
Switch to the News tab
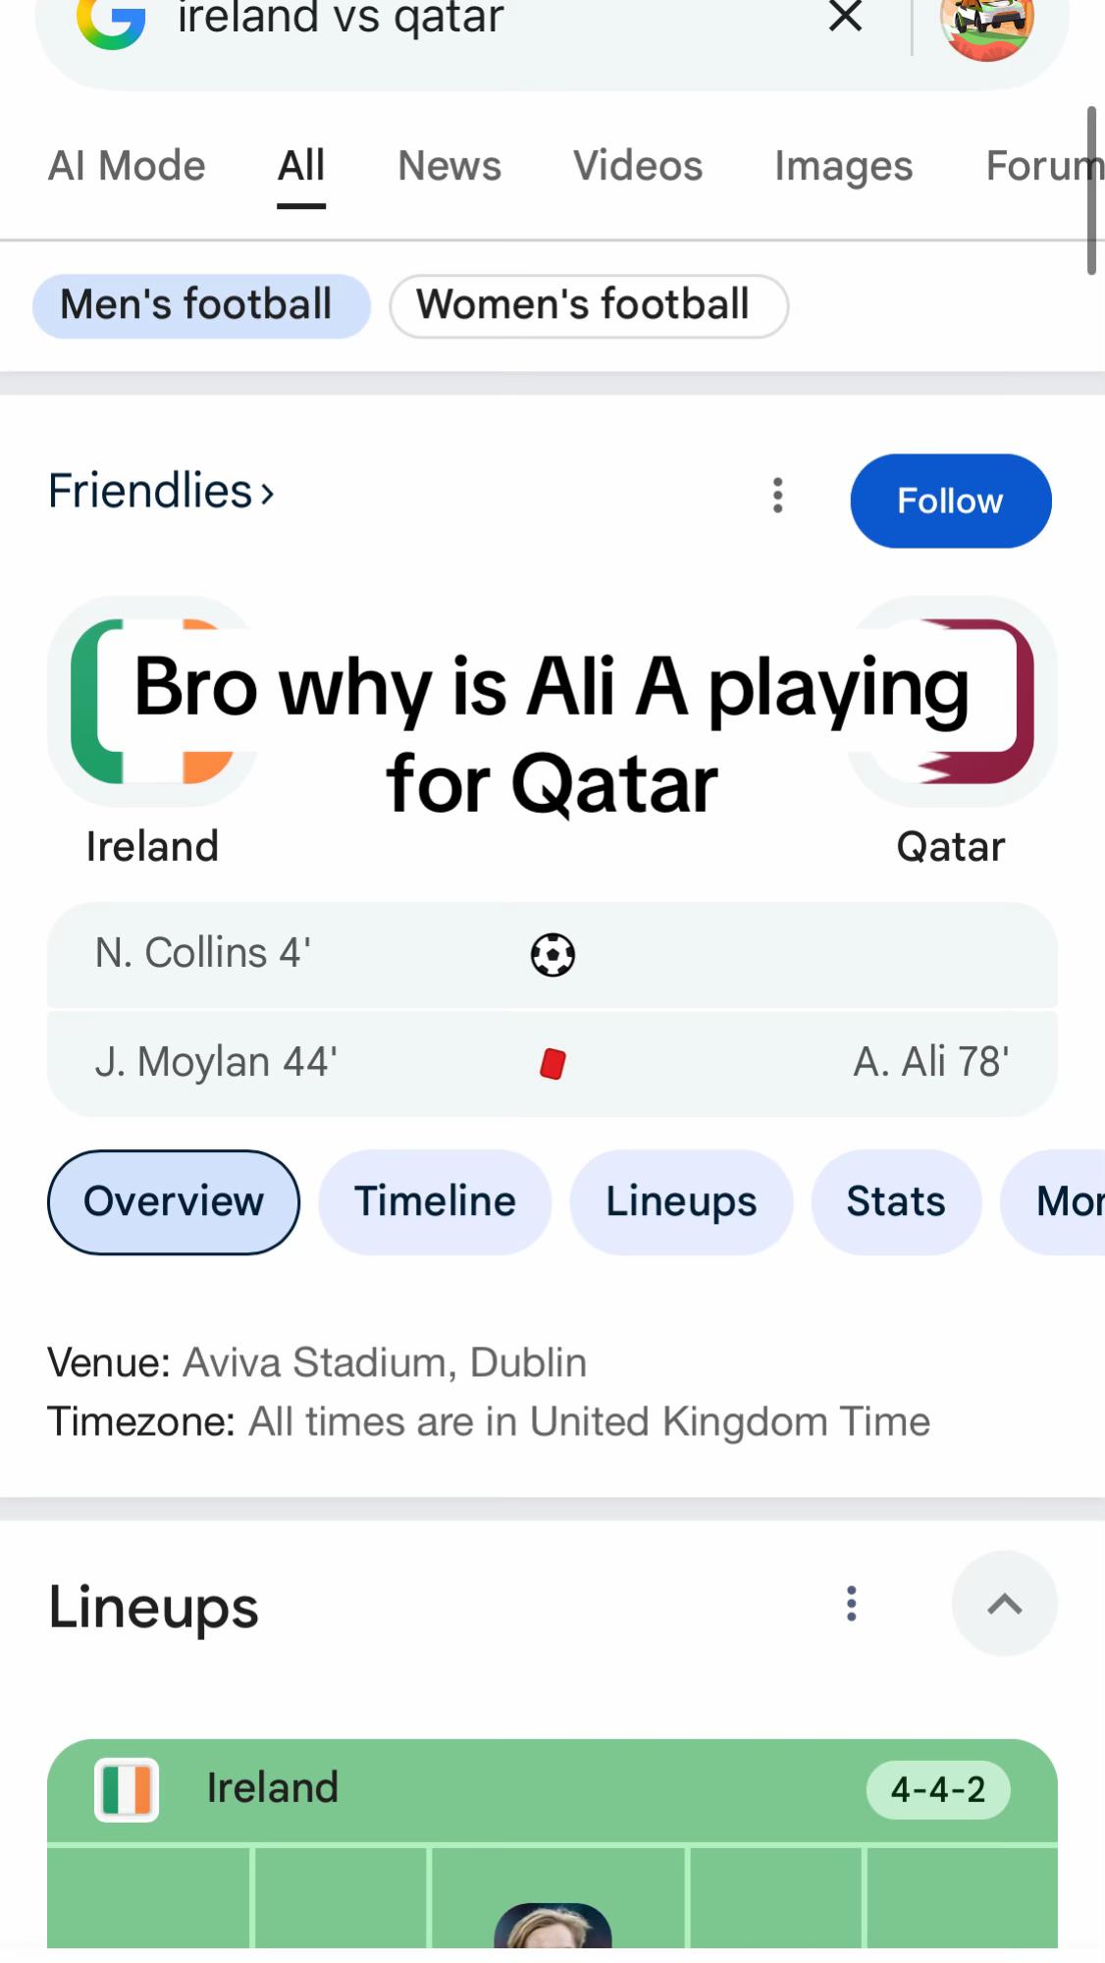pos(449,166)
